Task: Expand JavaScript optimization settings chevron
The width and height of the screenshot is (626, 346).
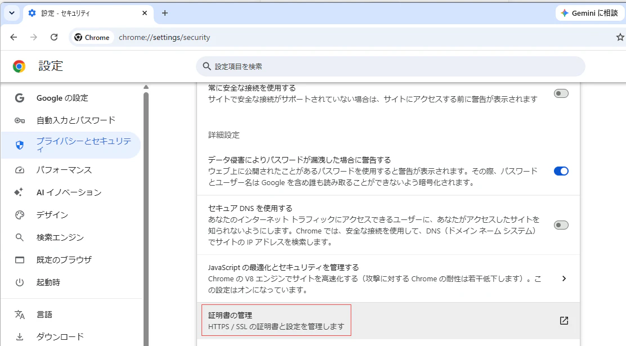Action: 564,278
